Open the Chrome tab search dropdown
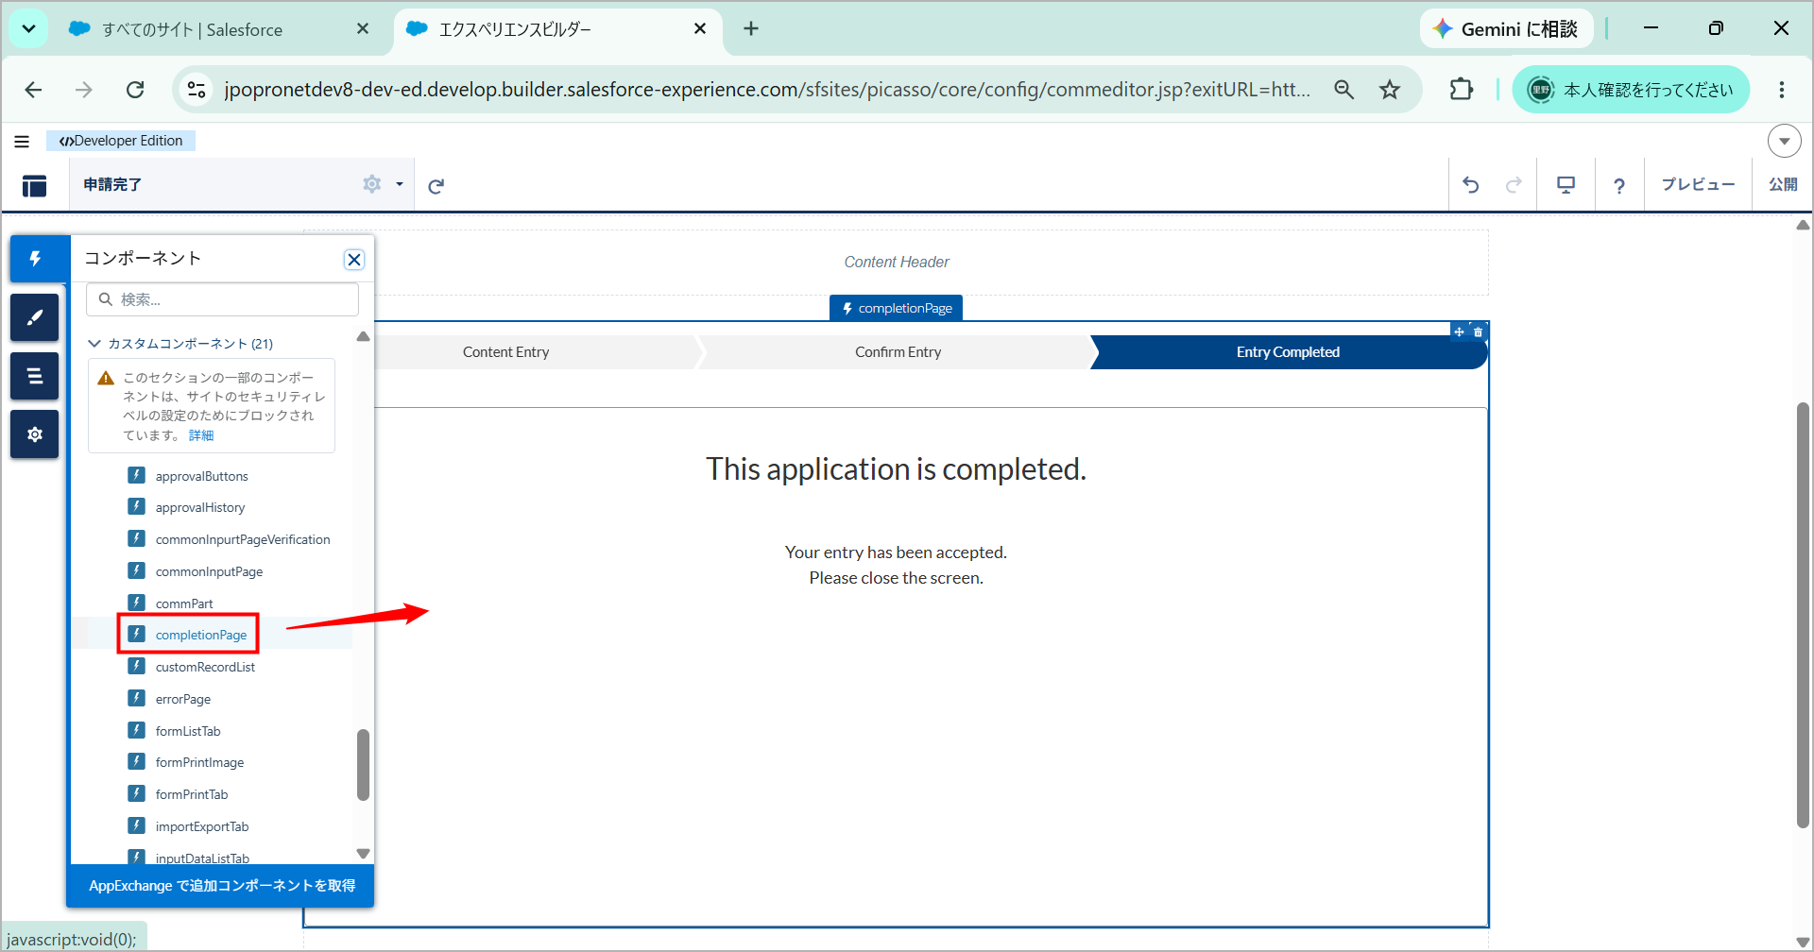This screenshot has width=1814, height=952. pyautogui.click(x=28, y=29)
